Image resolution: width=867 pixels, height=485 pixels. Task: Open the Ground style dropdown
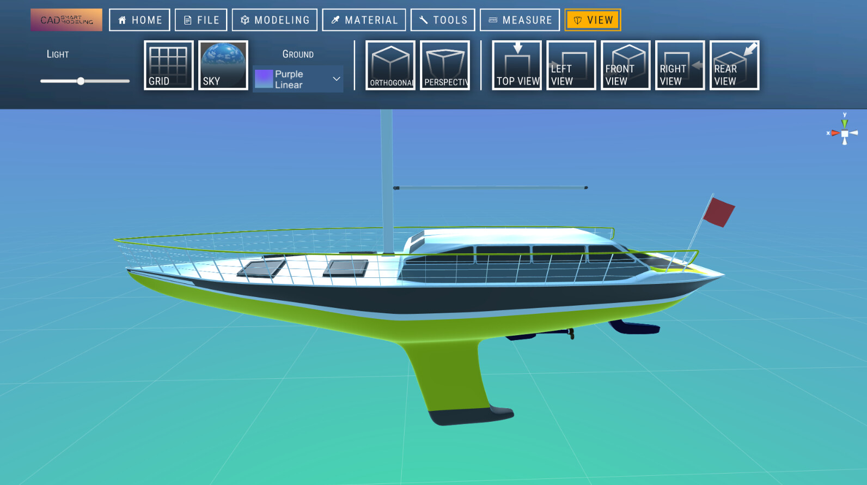(298, 79)
